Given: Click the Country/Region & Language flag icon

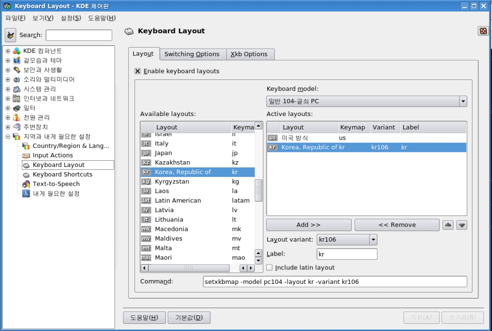Looking at the screenshot, I should click(x=26, y=146).
